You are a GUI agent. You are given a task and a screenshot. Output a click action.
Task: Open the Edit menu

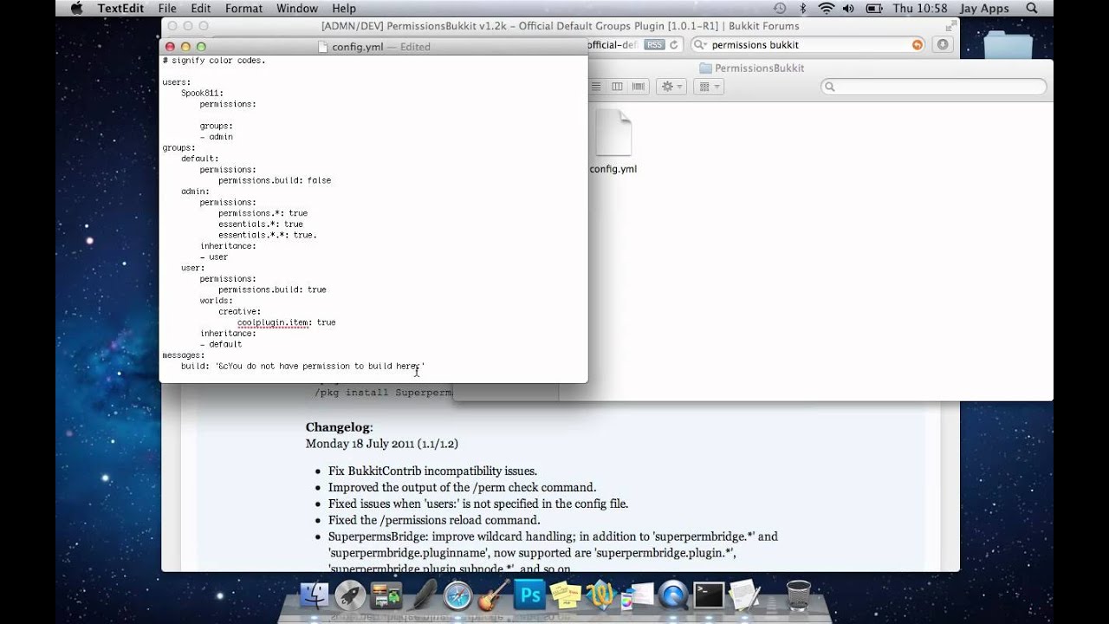tap(200, 9)
